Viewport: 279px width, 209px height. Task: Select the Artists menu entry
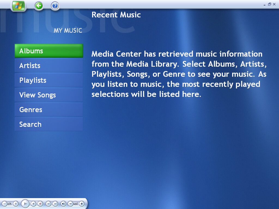48,65
